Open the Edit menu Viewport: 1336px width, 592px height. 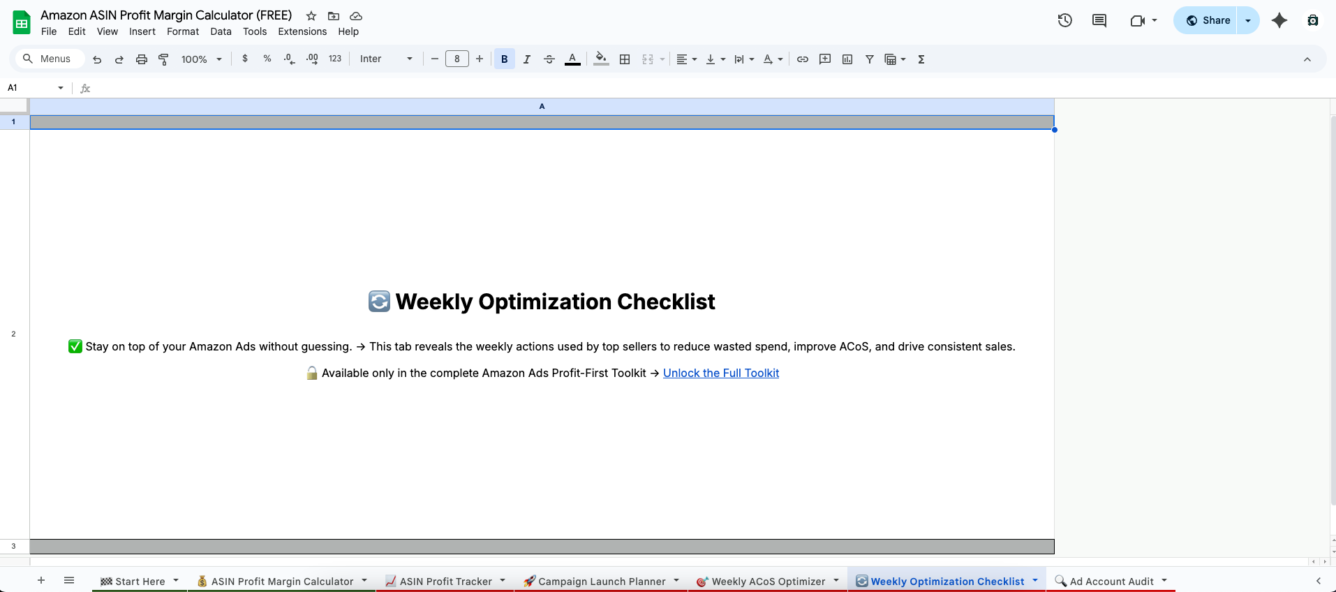(x=77, y=31)
